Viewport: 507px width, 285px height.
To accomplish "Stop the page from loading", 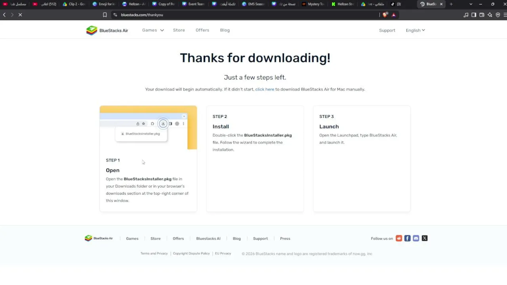I will [20, 15].
